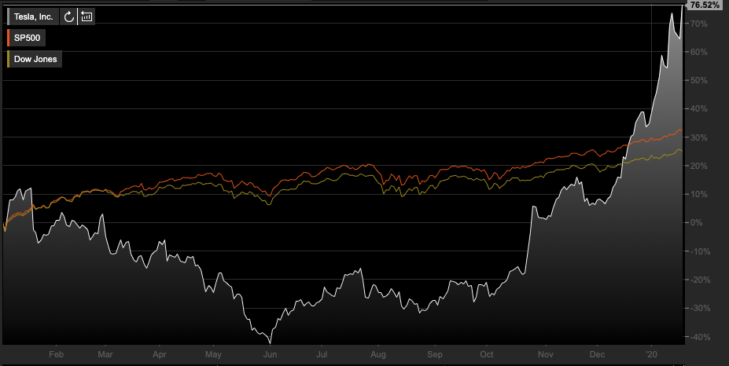Image resolution: width=729 pixels, height=366 pixels.
Task: Click the -30% y-axis label
Action: (x=699, y=308)
